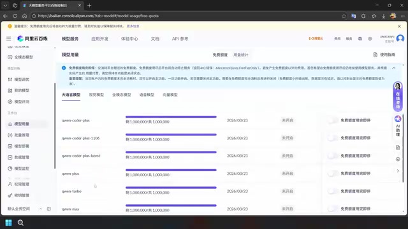Click the 阿里云百炼 logo

pos(33,39)
